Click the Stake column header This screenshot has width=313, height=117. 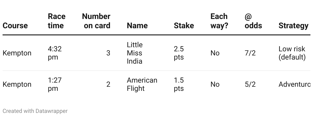184,25
